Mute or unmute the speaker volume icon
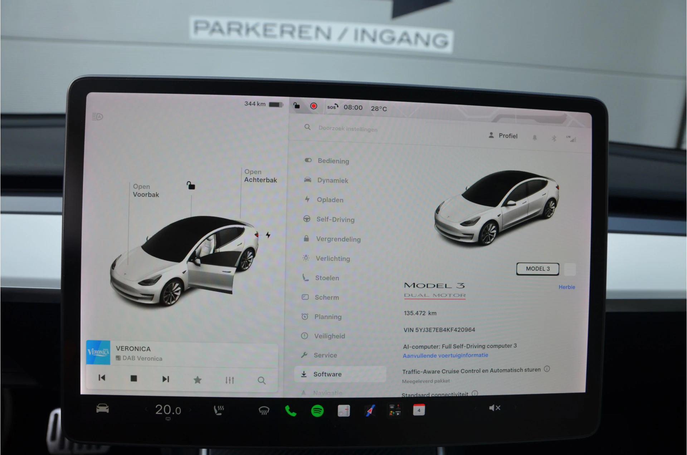Viewport: 687px width, 455px height. tap(495, 408)
